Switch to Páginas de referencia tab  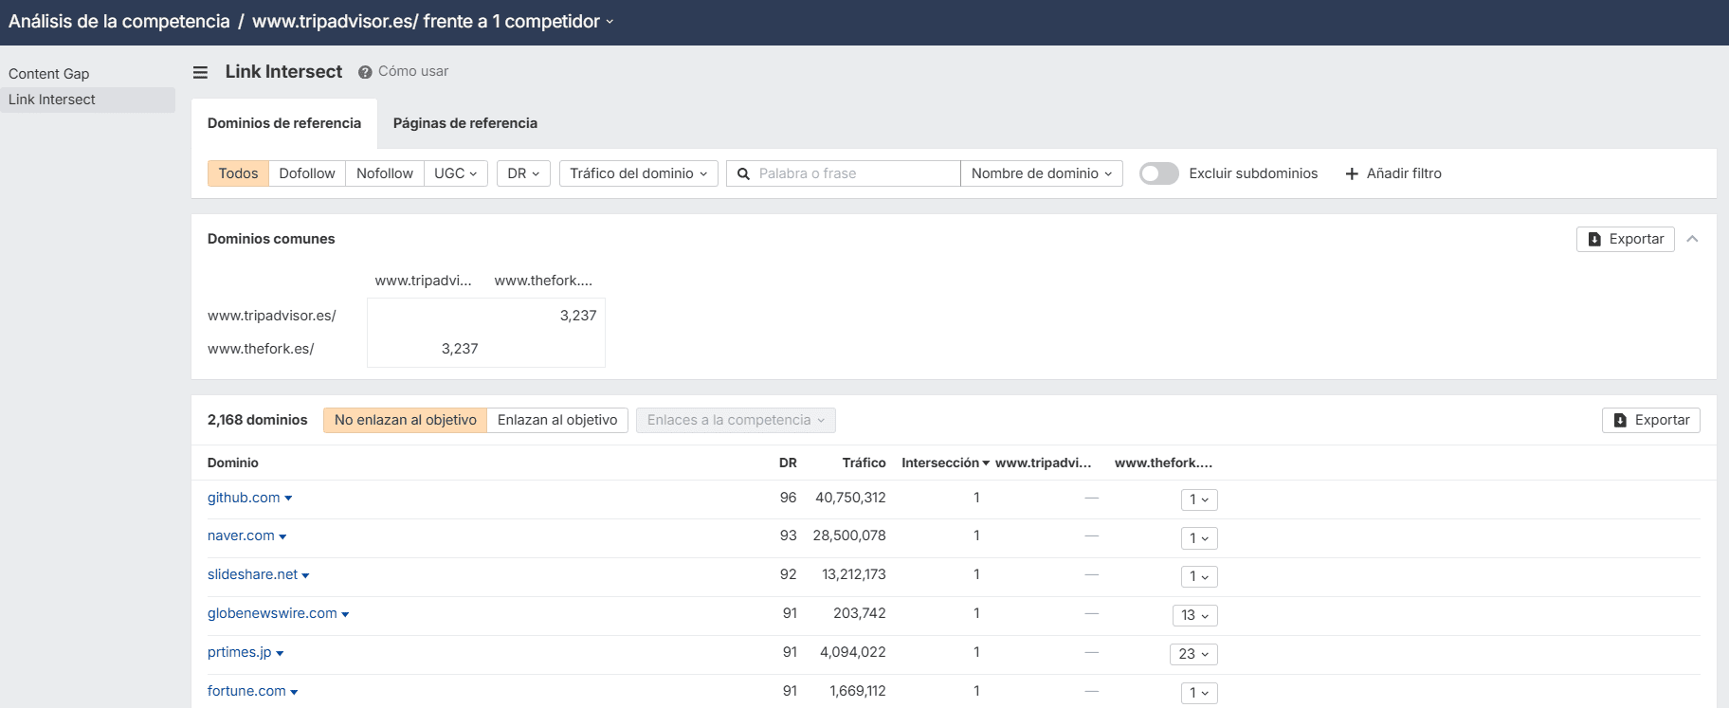click(x=465, y=123)
